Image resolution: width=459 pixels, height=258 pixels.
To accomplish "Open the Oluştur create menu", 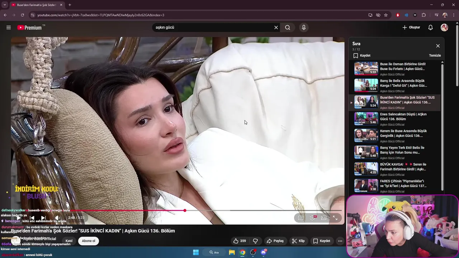I will (x=411, y=27).
